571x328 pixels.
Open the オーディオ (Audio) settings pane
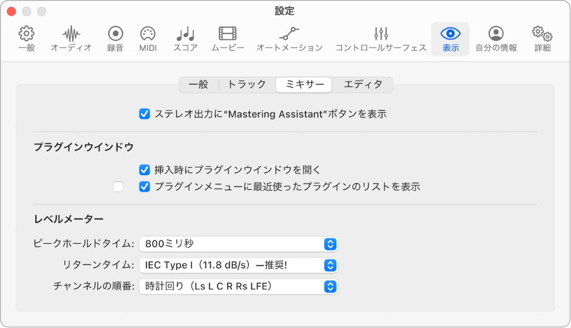click(x=71, y=39)
